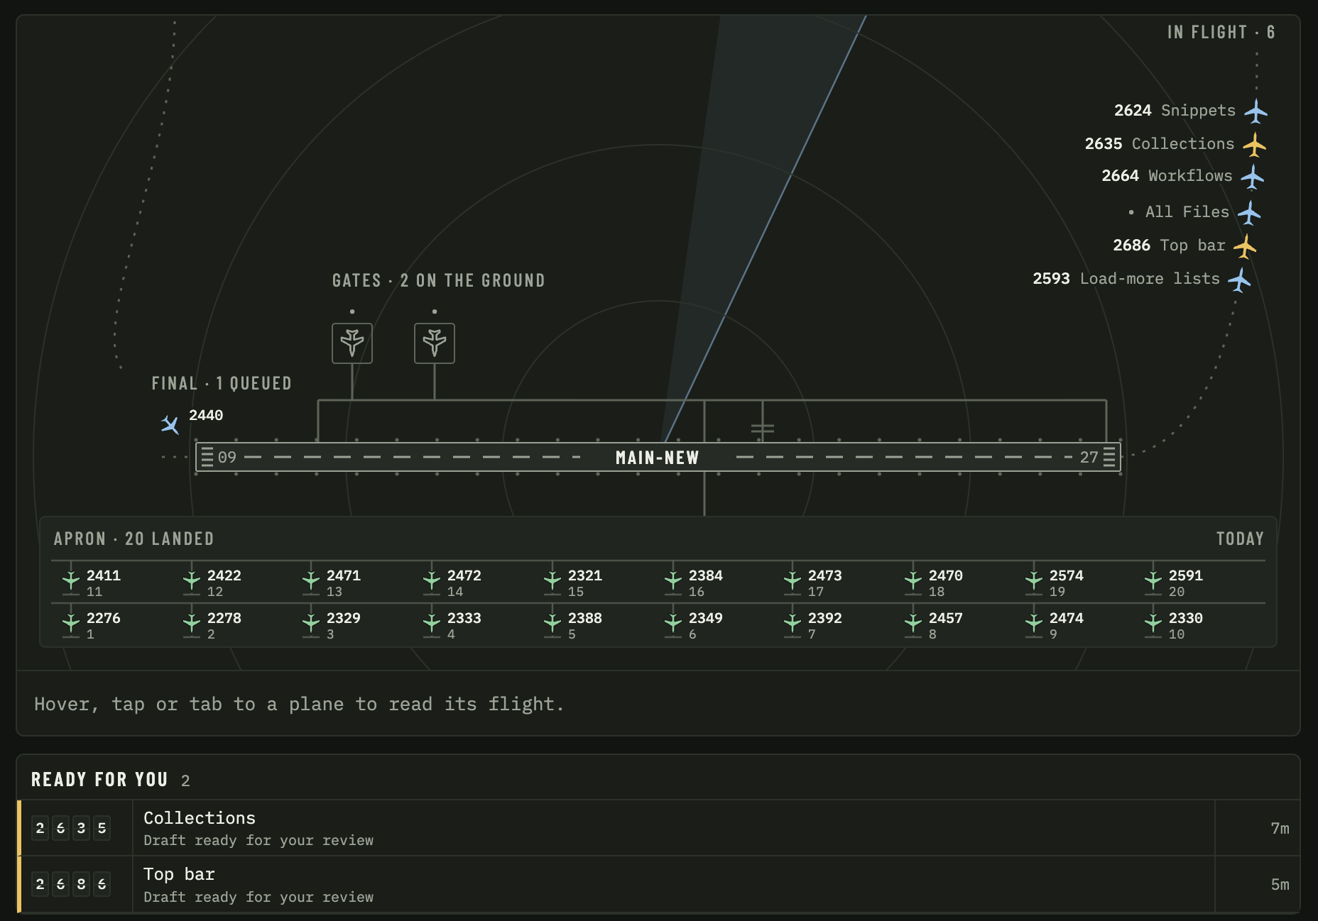Click the 2664 Workflows flight label
The height and width of the screenshot is (921, 1318).
[1167, 176]
